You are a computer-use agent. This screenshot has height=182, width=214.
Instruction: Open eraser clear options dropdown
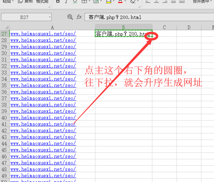point(138,1)
